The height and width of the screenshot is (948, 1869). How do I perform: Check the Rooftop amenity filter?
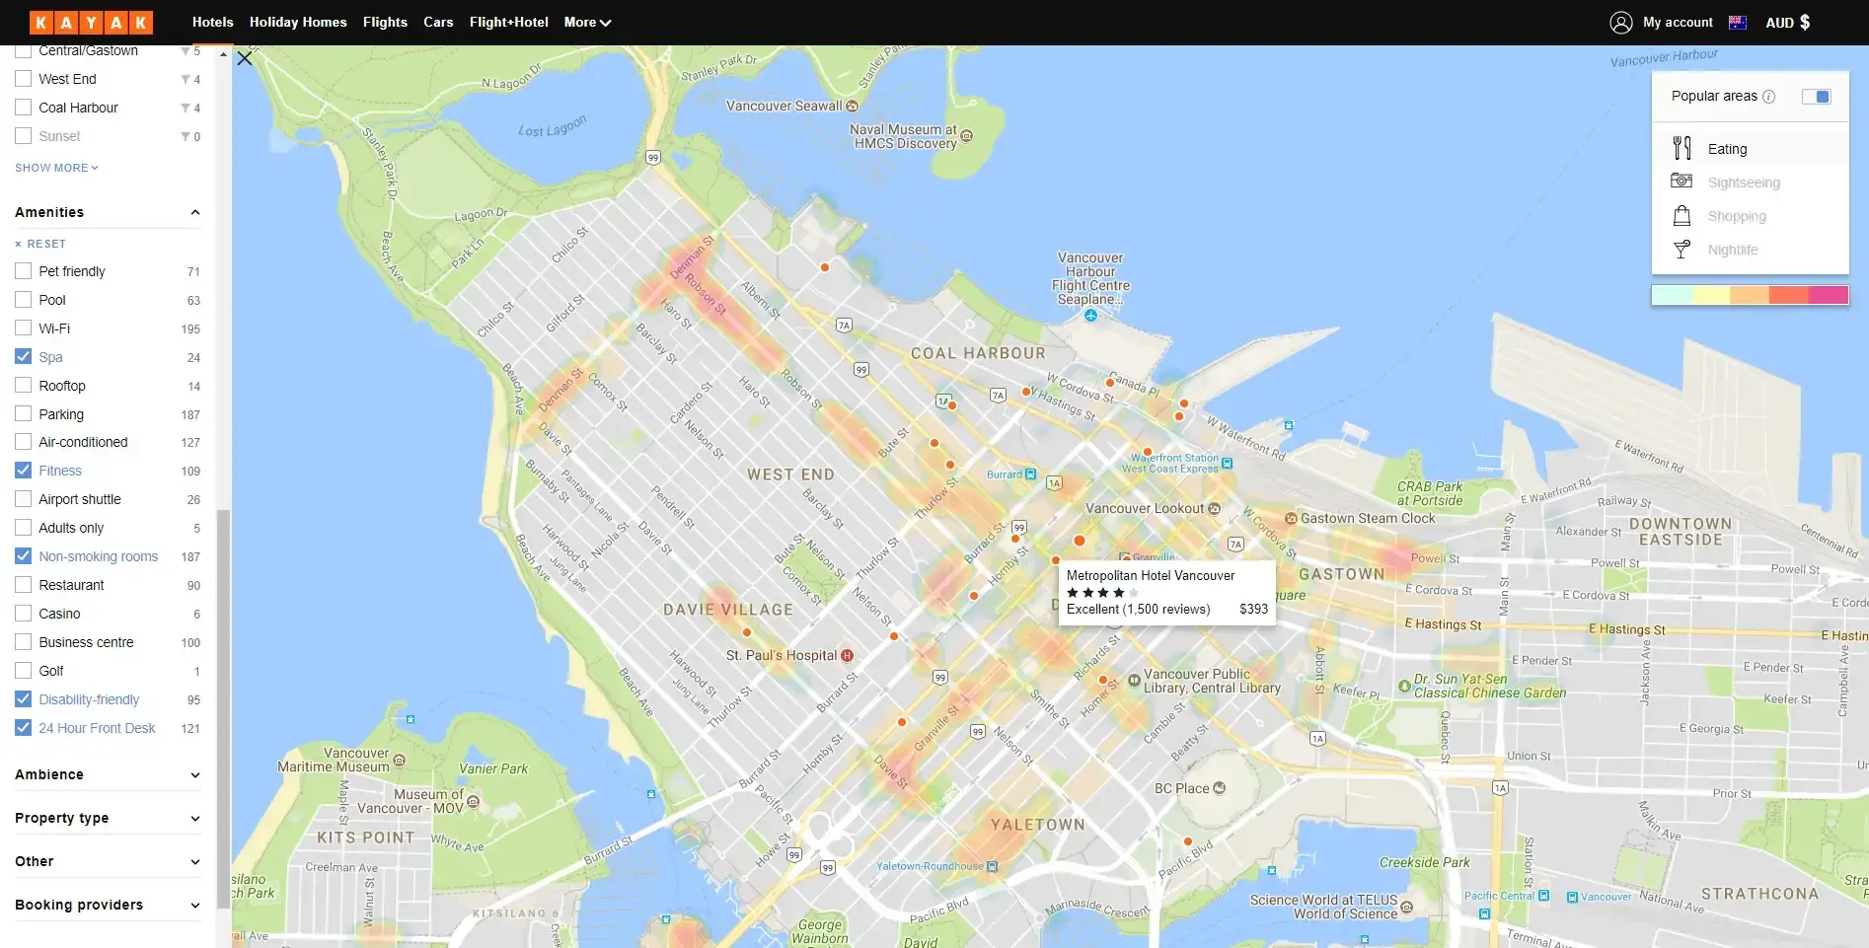click(24, 386)
